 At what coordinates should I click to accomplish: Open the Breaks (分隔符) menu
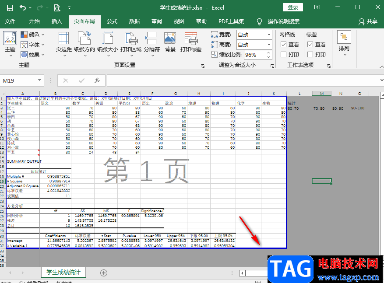(151, 44)
